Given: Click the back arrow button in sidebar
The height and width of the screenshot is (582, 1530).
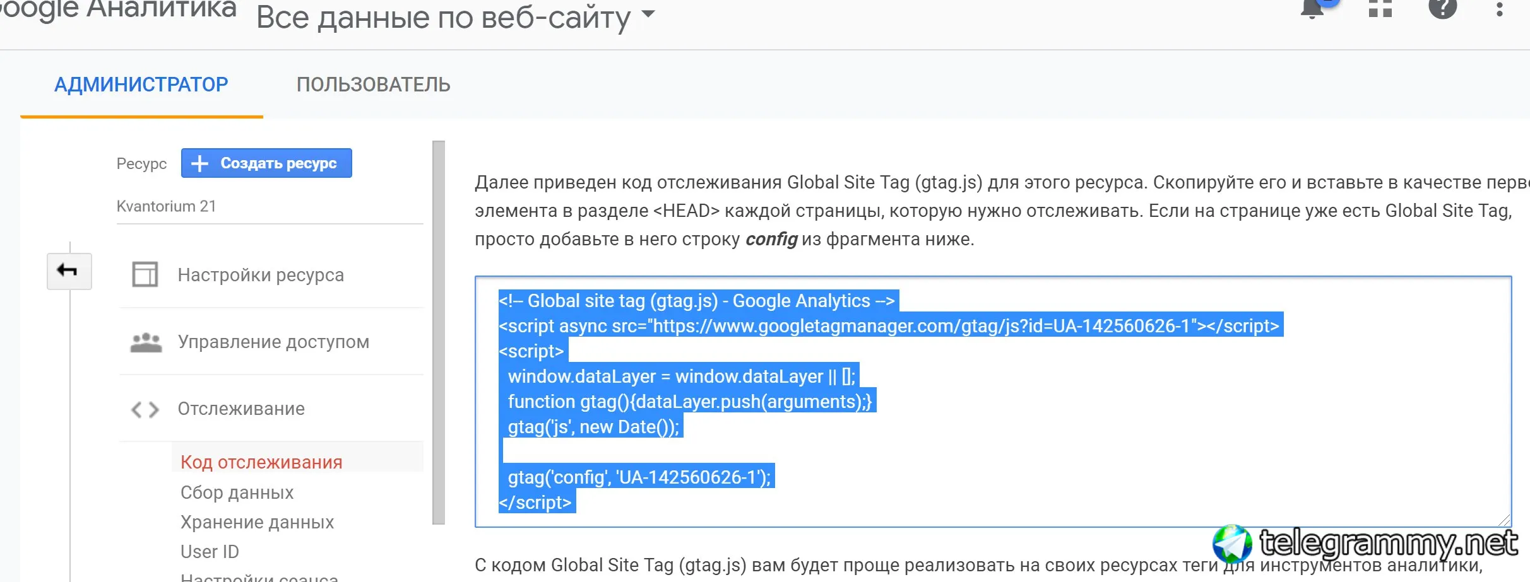Looking at the screenshot, I should coord(69,271).
